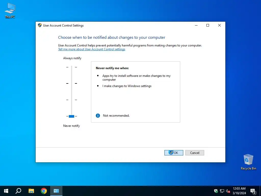Click the network tray icon

(222, 191)
